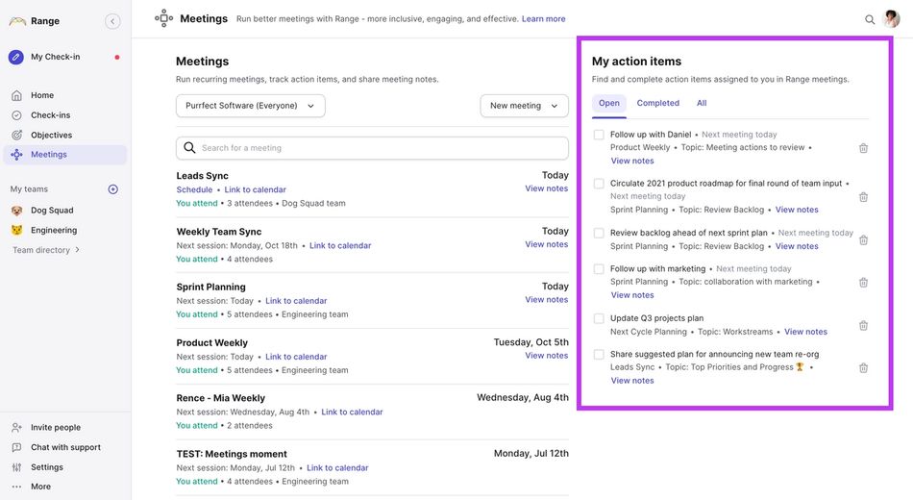913x500 pixels.
Task: Open Engineering team in sidebar
Action: click(54, 230)
